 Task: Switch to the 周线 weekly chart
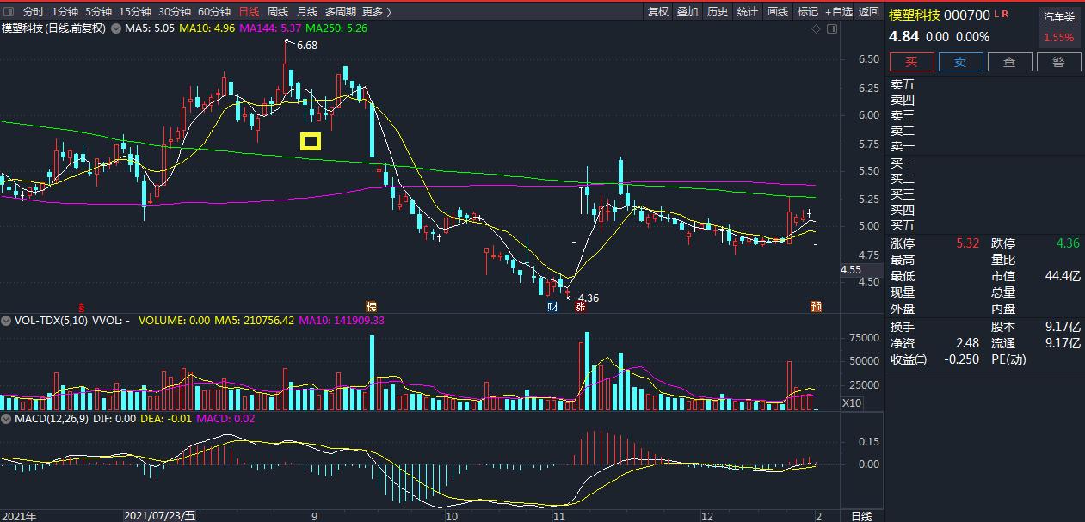click(278, 12)
